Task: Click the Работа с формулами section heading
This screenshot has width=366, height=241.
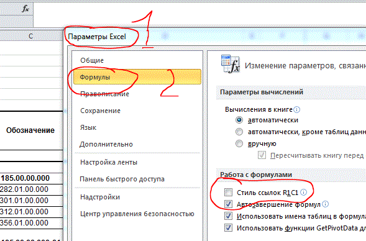Action: click(x=256, y=175)
